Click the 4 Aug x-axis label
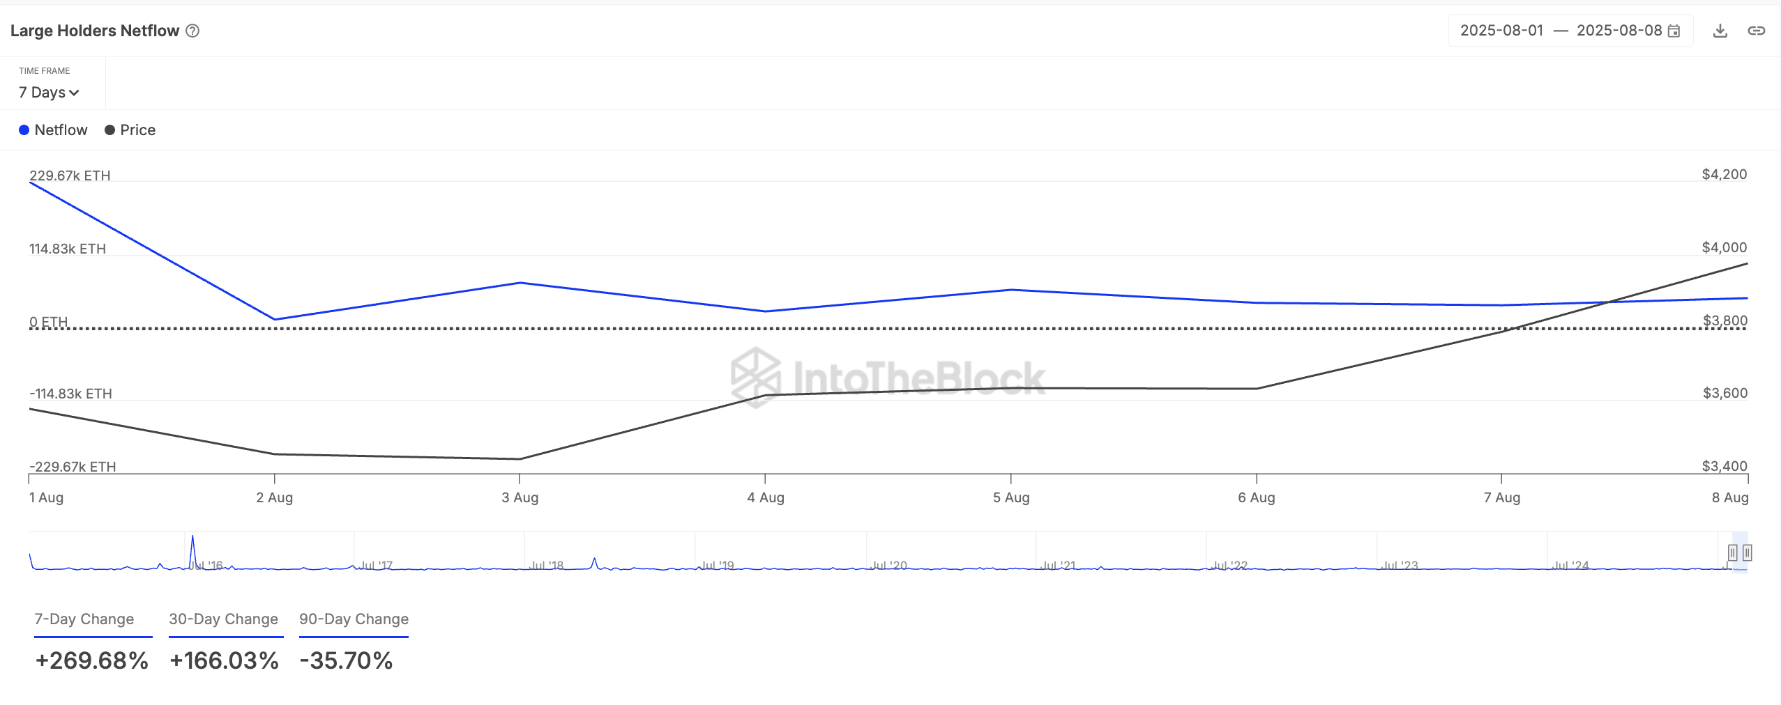This screenshot has width=1781, height=705. 766,497
